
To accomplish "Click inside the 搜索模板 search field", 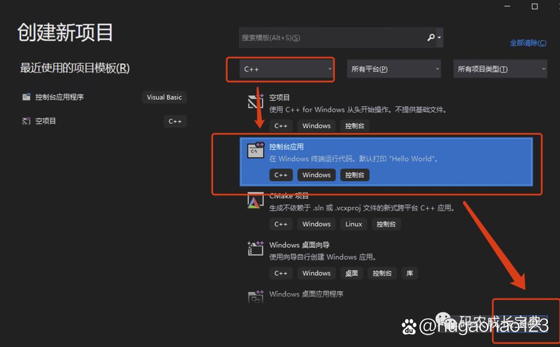I will coord(328,37).
